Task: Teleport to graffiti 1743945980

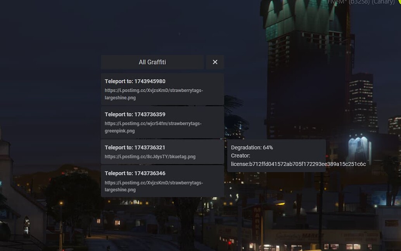Action: tap(162, 89)
